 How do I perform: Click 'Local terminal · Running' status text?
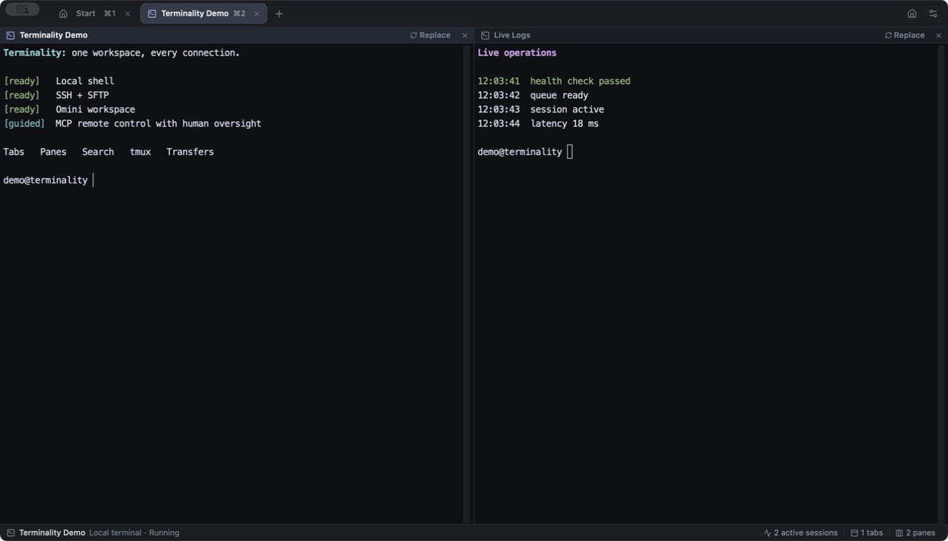coord(135,533)
